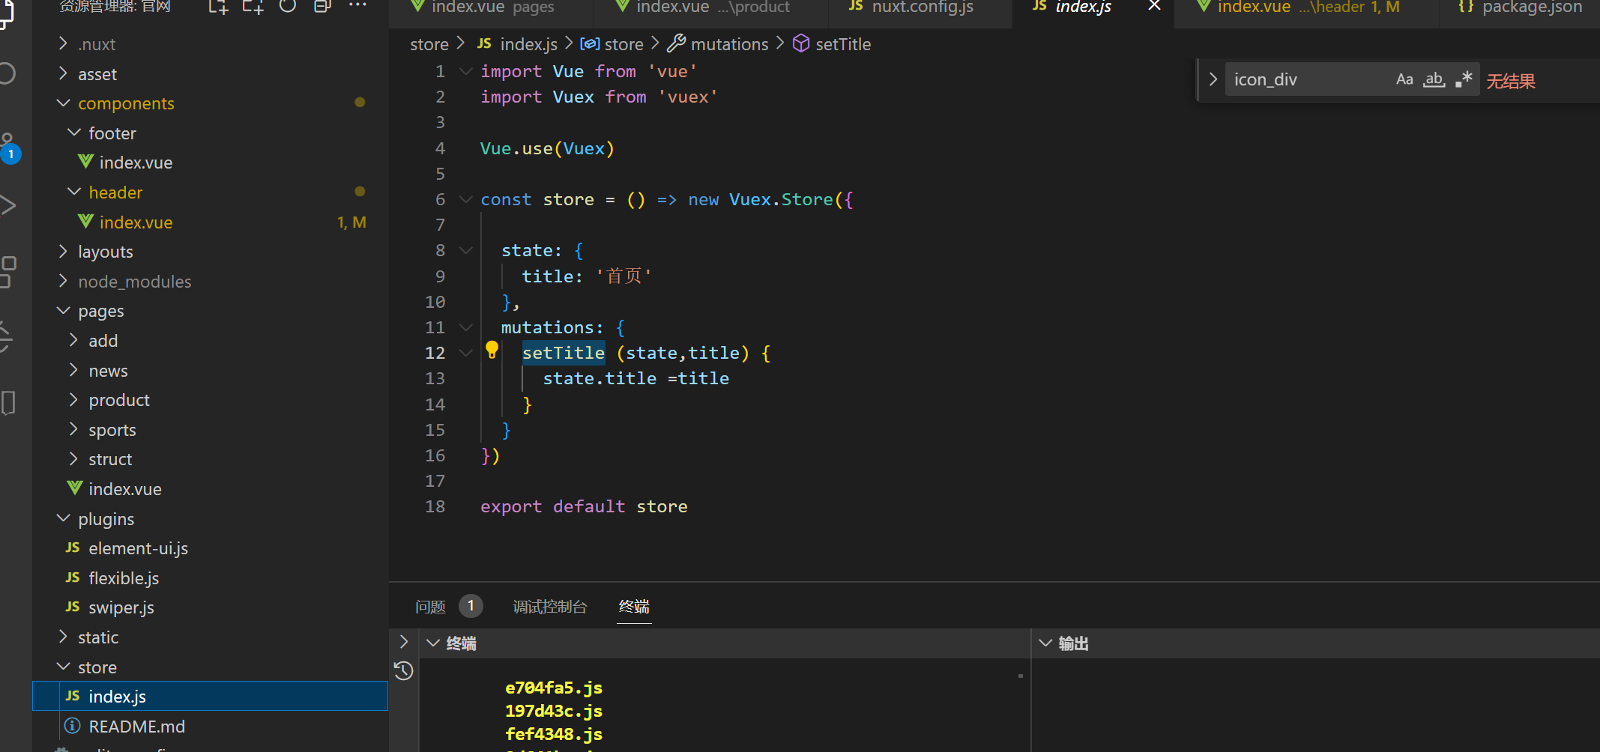Fold the state block at line 8
The image size is (1600, 752).
point(465,250)
